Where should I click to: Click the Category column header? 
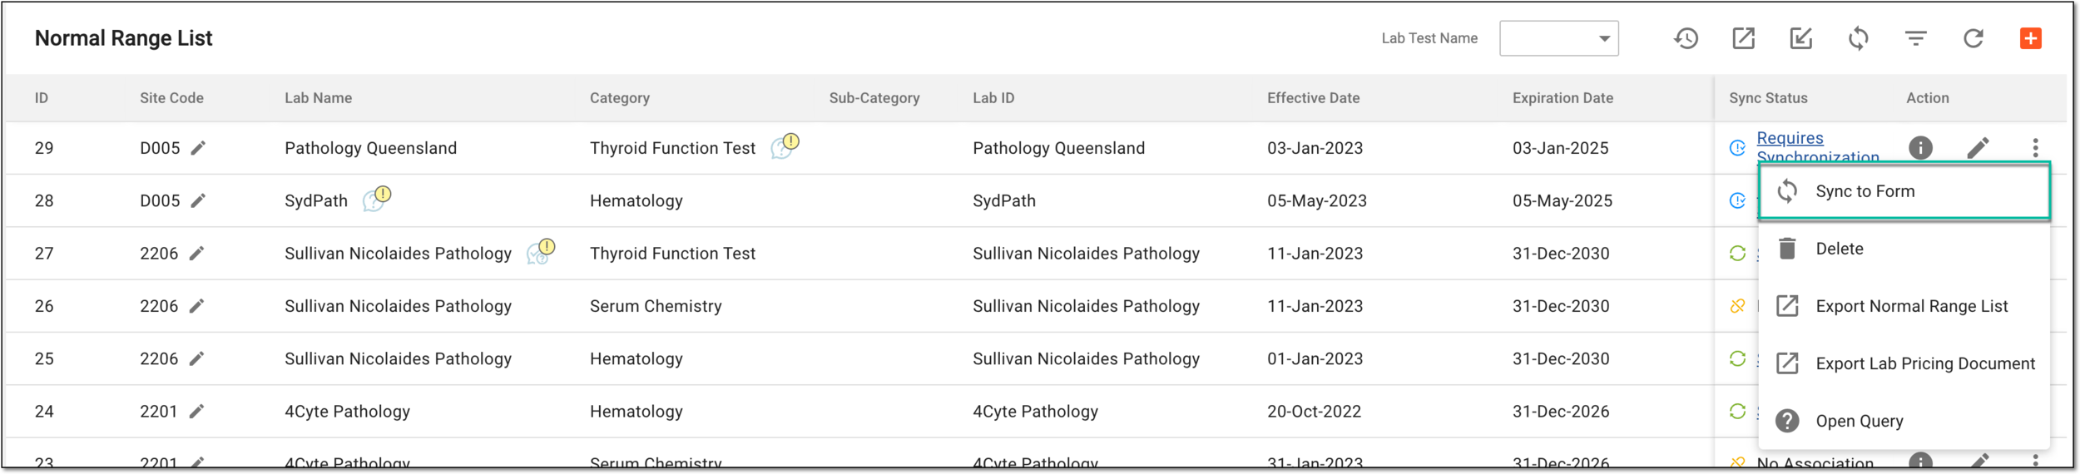click(620, 98)
